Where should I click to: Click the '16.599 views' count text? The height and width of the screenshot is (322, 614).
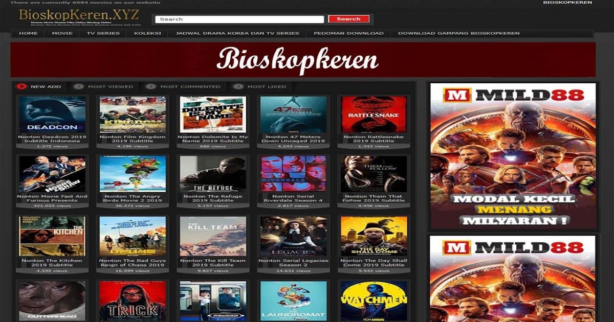pyautogui.click(x=133, y=270)
